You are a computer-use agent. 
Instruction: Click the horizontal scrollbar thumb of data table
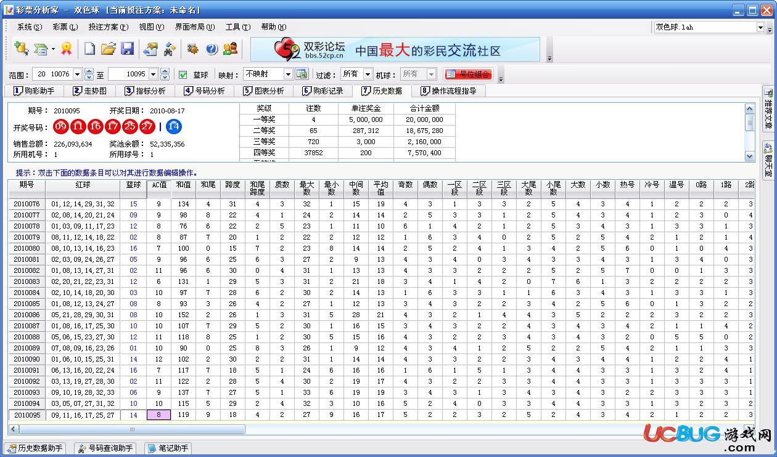coord(132,429)
